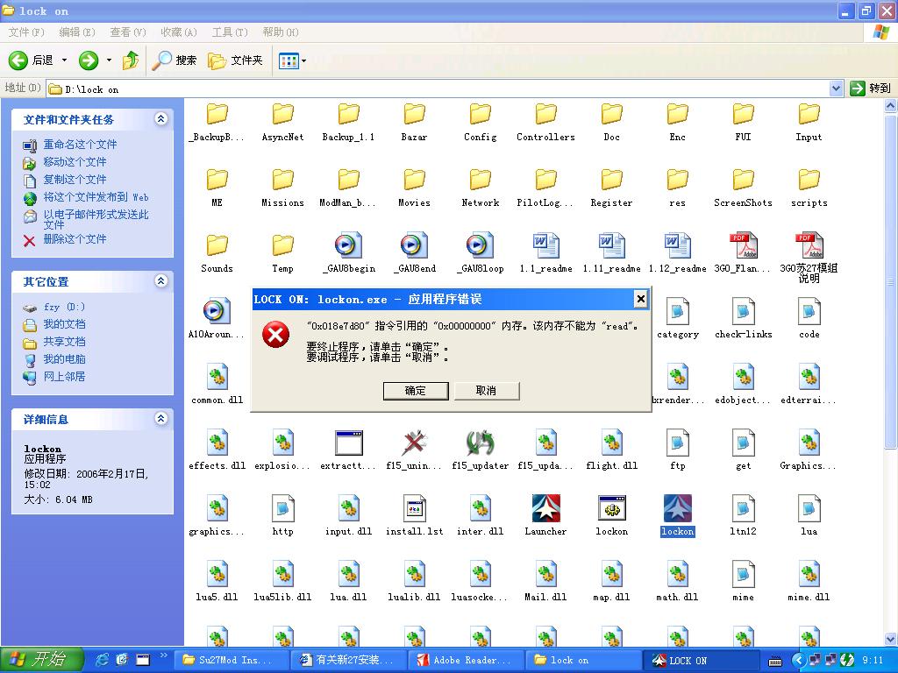Image resolution: width=898 pixels, height=673 pixels.
Task: Select the A10Aroun... media file
Action: click(217, 311)
